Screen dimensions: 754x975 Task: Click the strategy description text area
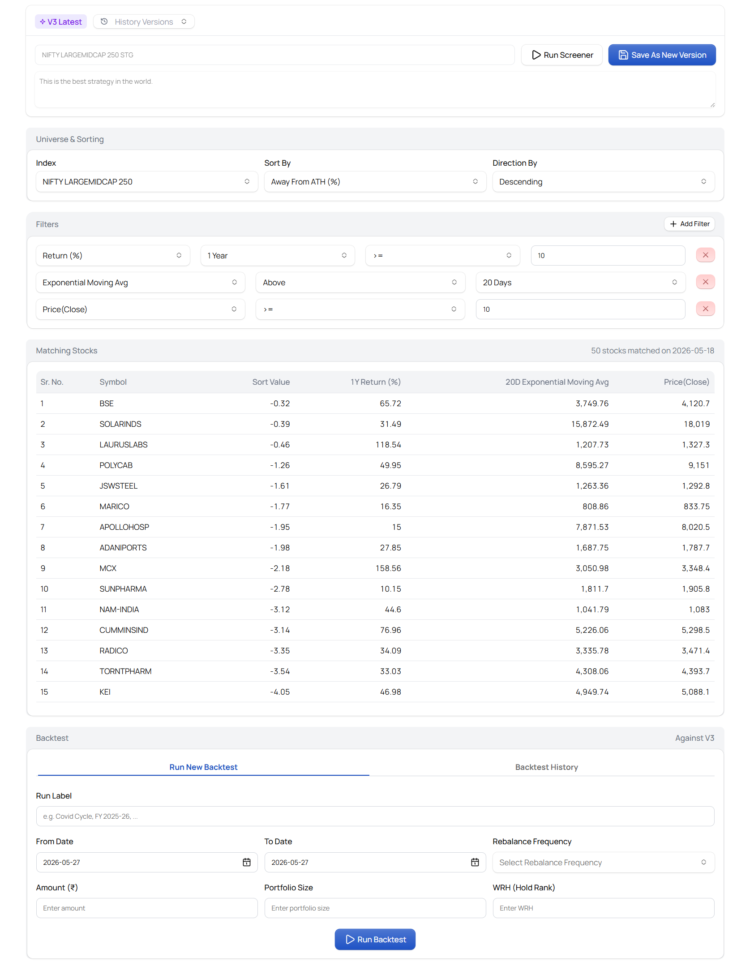(x=375, y=90)
